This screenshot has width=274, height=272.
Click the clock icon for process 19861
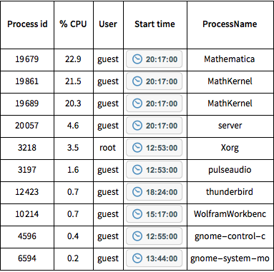coord(137,81)
